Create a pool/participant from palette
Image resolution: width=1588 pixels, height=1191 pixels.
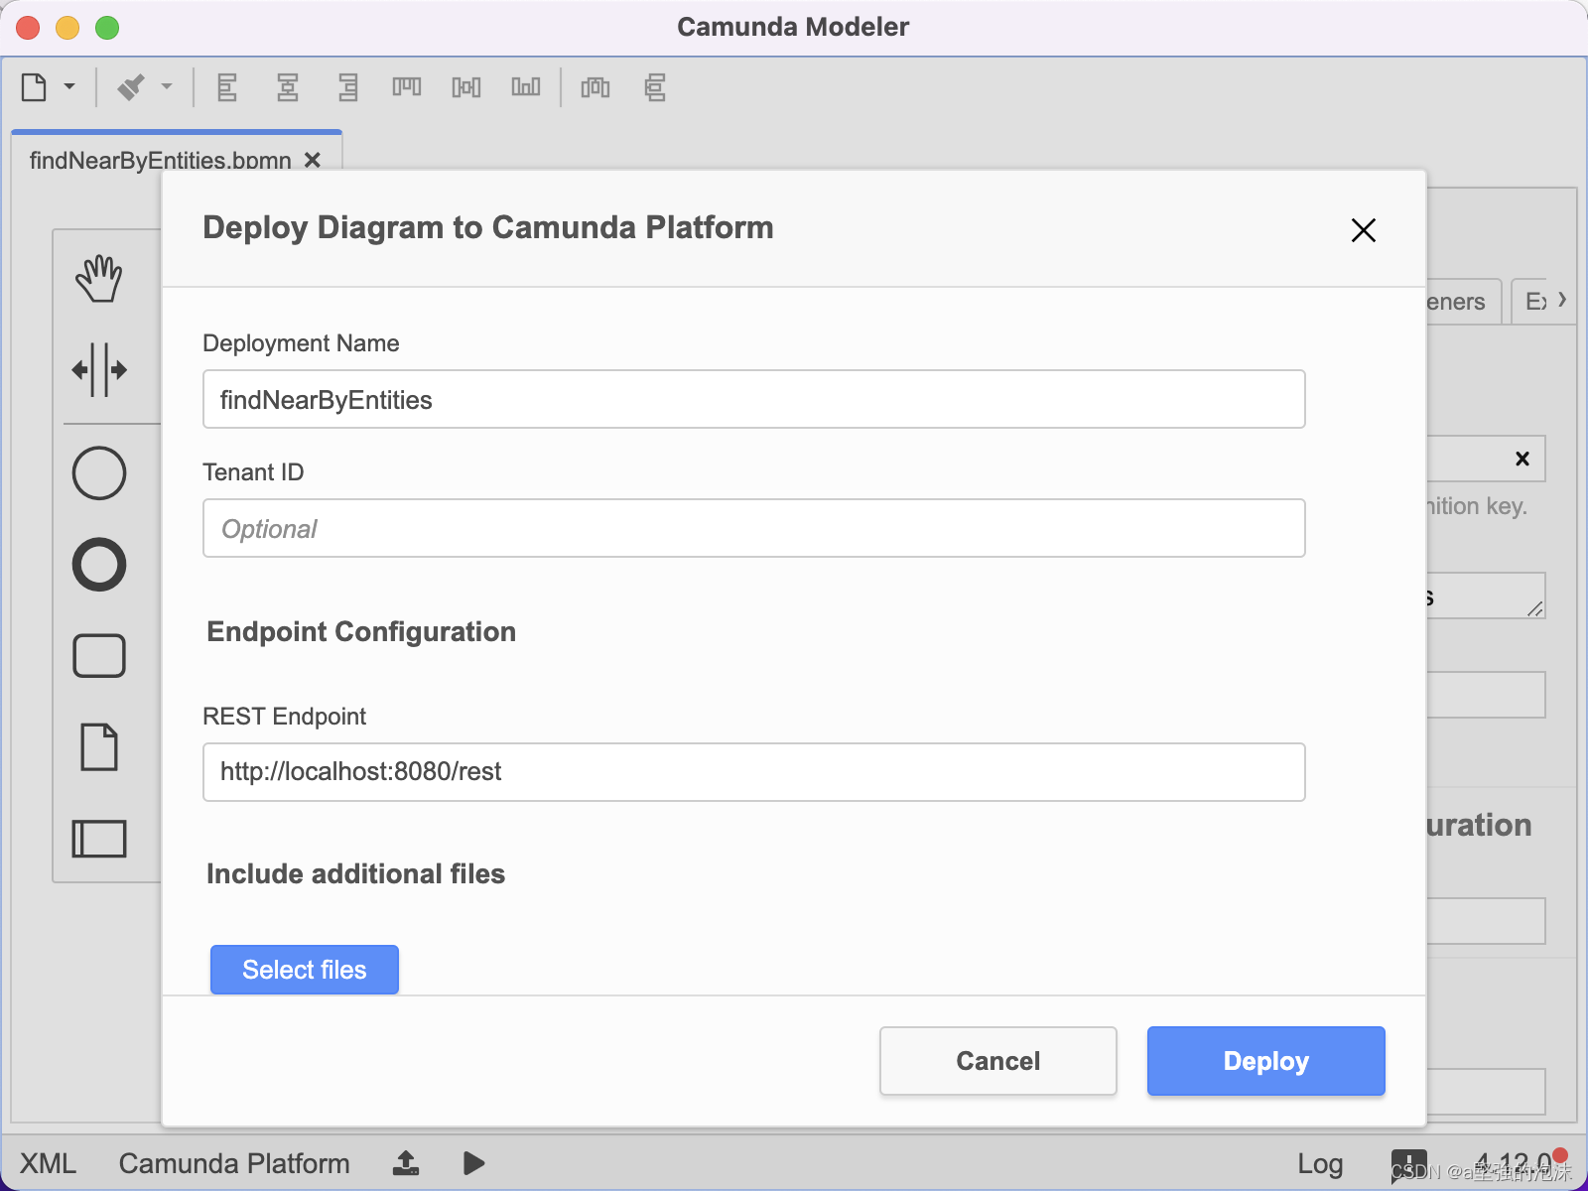pos(99,839)
